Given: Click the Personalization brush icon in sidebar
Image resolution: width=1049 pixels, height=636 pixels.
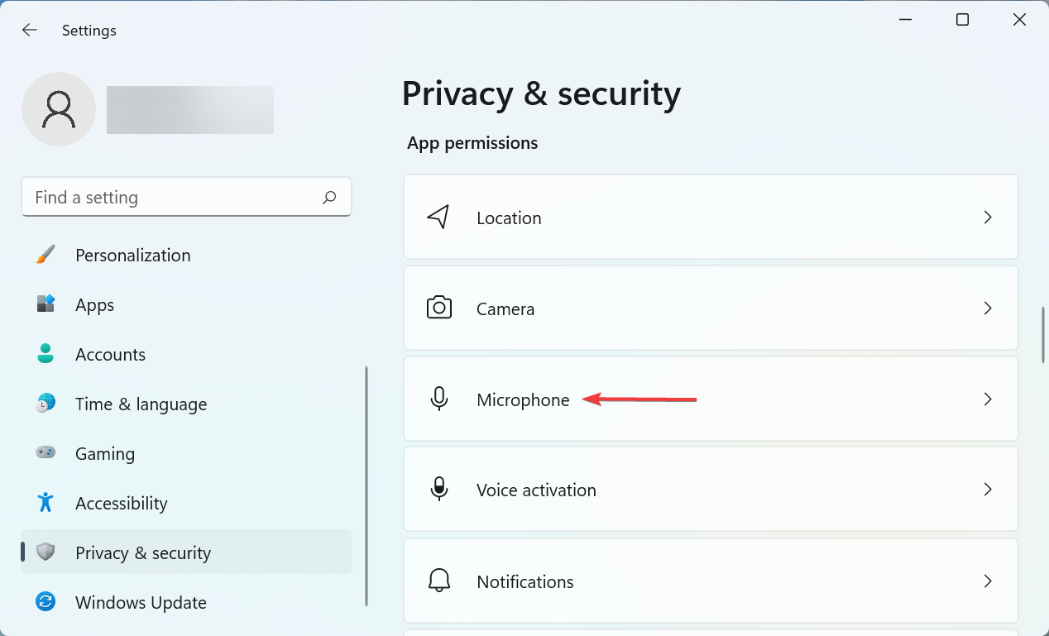Looking at the screenshot, I should (46, 255).
